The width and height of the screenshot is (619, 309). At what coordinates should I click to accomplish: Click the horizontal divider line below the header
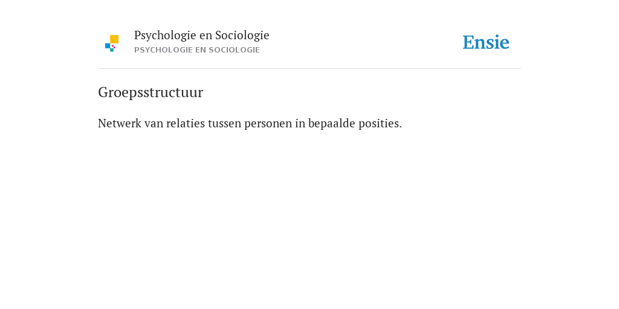[x=309, y=69]
